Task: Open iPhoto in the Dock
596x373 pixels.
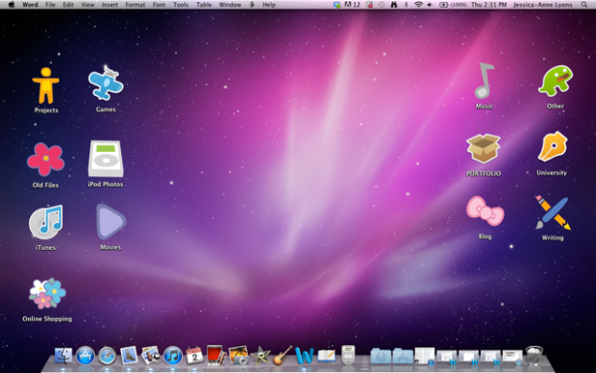Action: click(238, 356)
